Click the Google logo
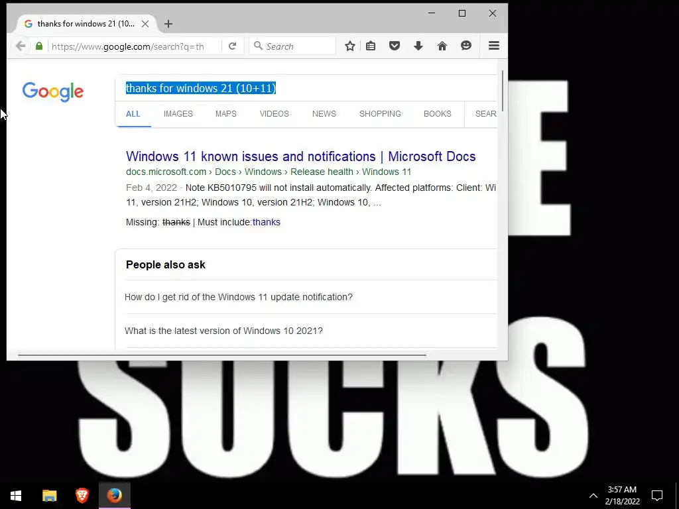The height and width of the screenshot is (509, 679). click(x=53, y=91)
